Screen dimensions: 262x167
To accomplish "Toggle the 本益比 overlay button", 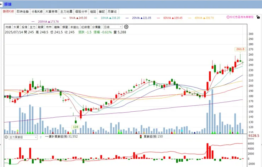I will pyautogui.click(x=74, y=27).
